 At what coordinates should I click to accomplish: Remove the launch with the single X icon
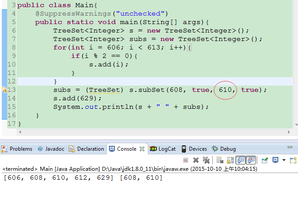coord(196,160)
